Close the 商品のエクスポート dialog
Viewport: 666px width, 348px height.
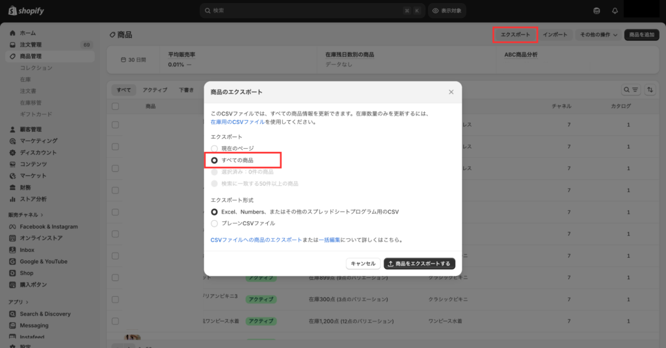[451, 92]
